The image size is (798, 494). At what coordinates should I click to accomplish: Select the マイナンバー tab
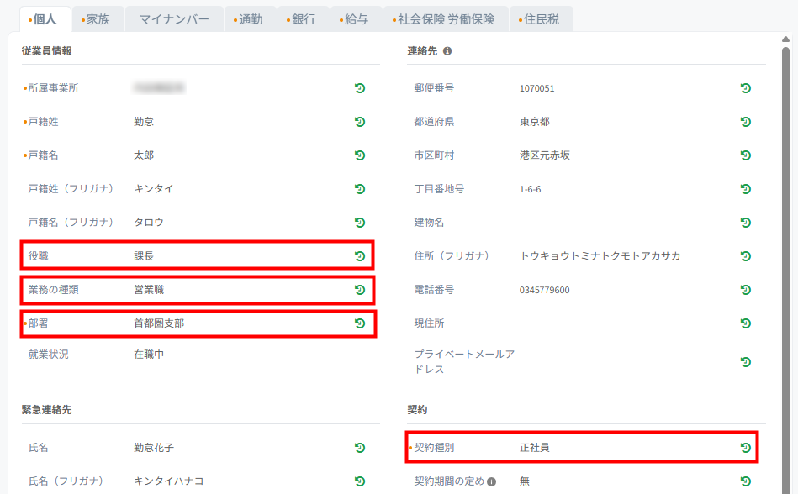click(x=174, y=19)
